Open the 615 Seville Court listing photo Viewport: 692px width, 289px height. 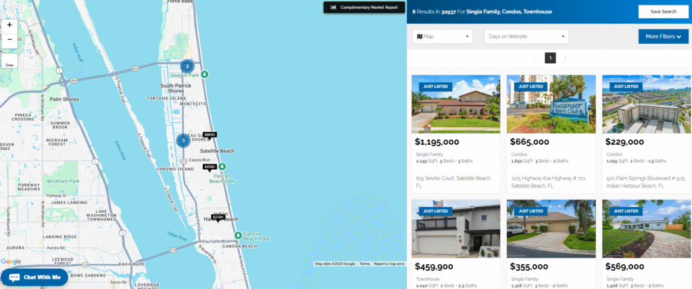[x=456, y=104]
